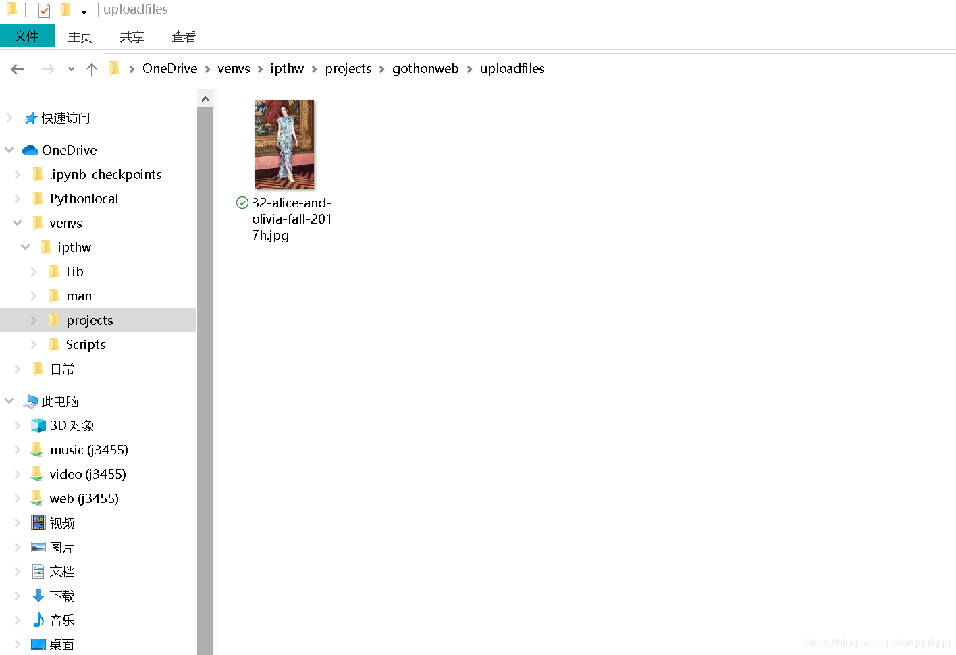Expand the projects folder node

click(34, 320)
